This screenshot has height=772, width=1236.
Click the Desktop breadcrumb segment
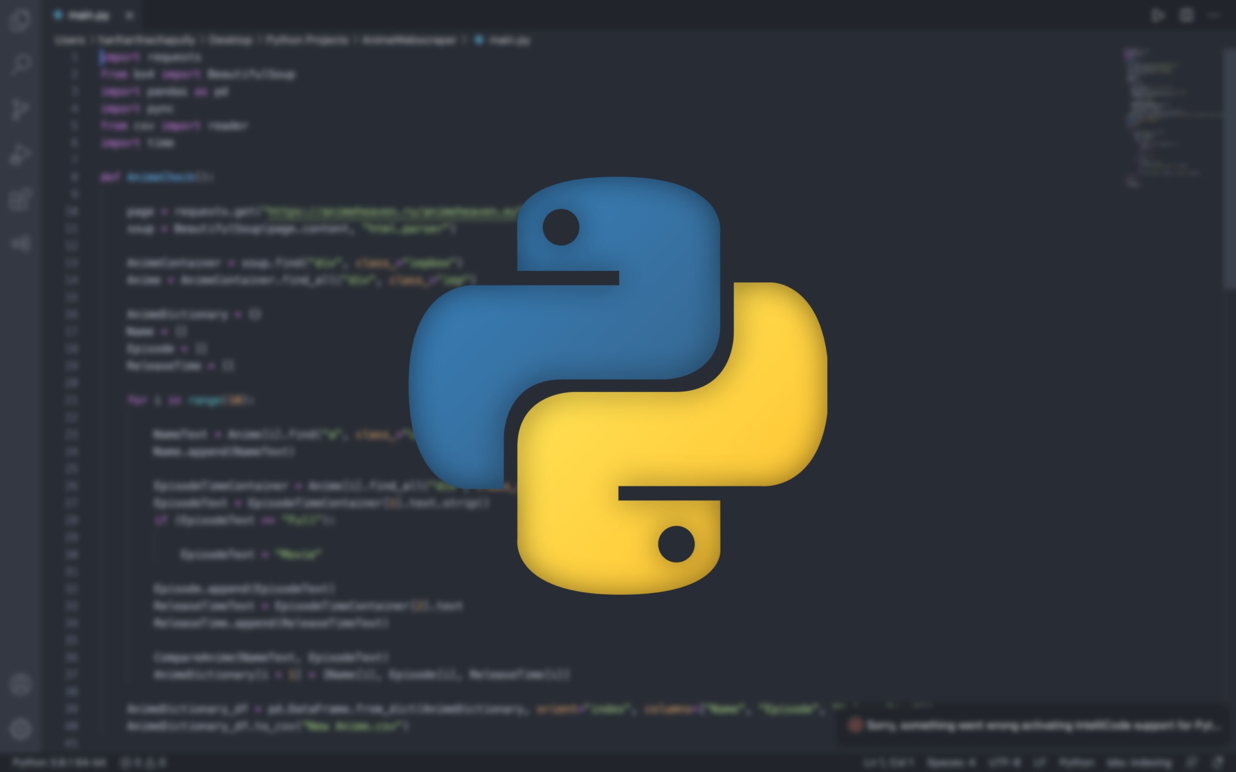pyautogui.click(x=230, y=40)
